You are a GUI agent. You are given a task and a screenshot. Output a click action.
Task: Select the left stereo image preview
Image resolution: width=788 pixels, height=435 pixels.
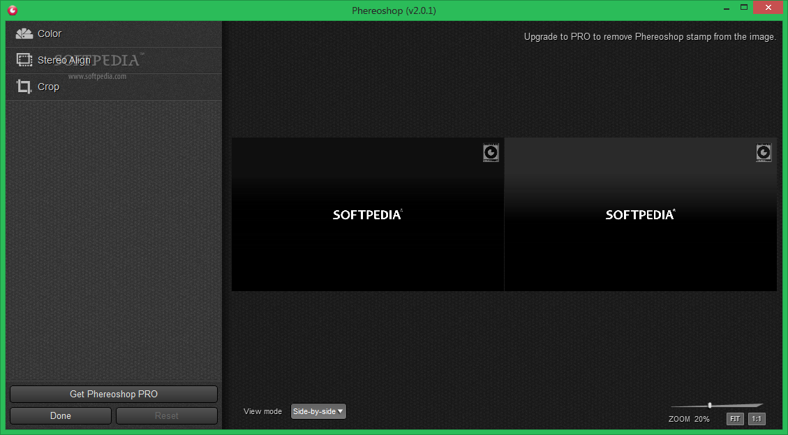(367, 214)
